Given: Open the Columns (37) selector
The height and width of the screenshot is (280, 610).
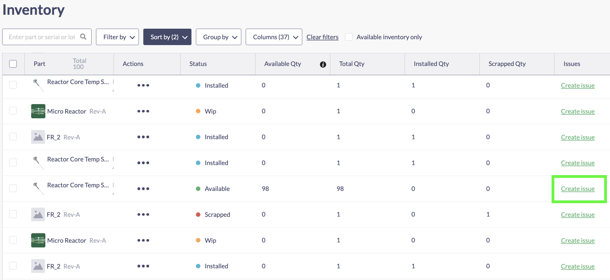Looking at the screenshot, I should pos(274,37).
